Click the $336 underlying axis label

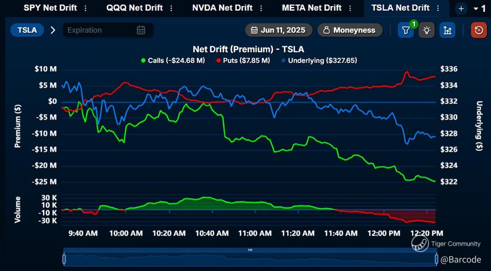[449, 69]
